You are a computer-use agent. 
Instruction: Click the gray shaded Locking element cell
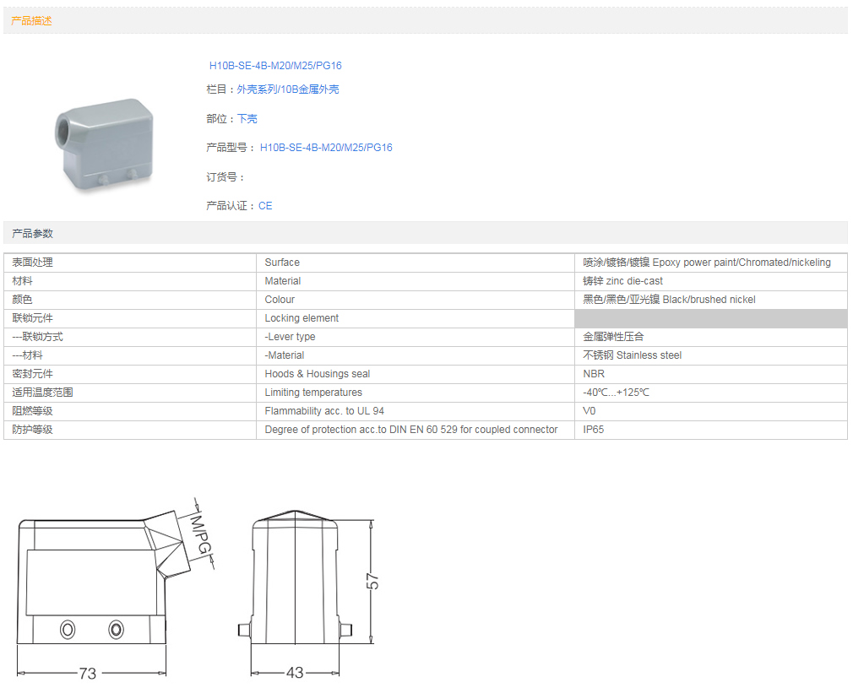(710, 318)
